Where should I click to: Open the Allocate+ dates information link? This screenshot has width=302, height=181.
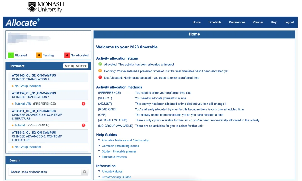pyautogui.click(x=112, y=172)
